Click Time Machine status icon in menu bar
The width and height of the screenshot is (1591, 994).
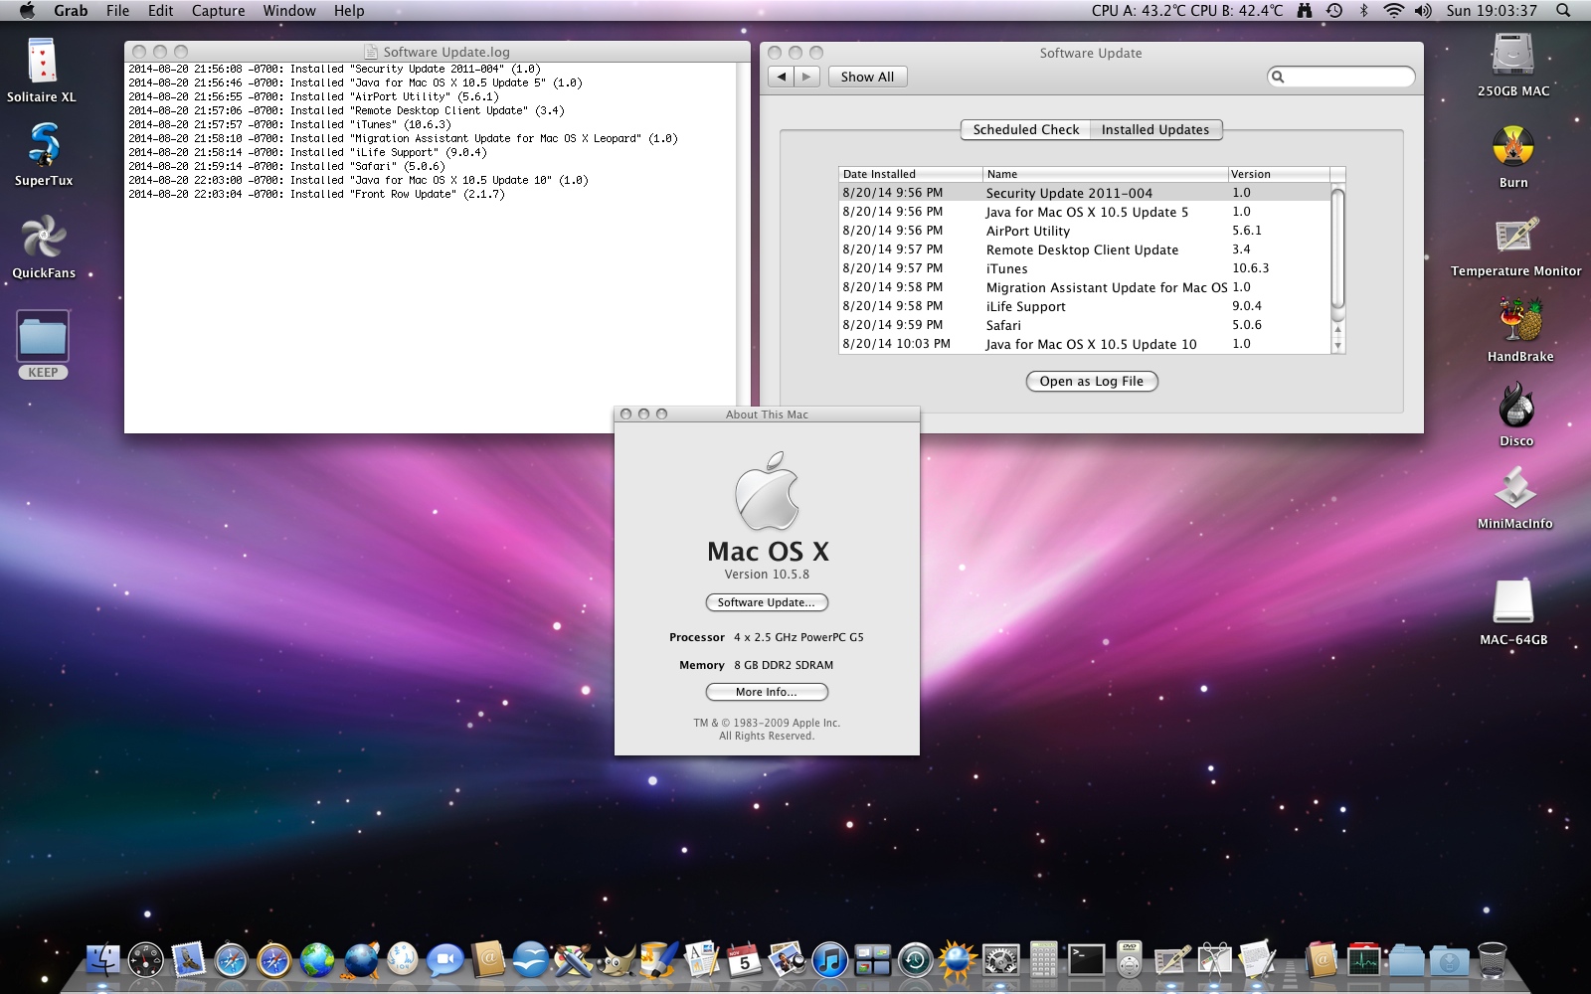1334,10
